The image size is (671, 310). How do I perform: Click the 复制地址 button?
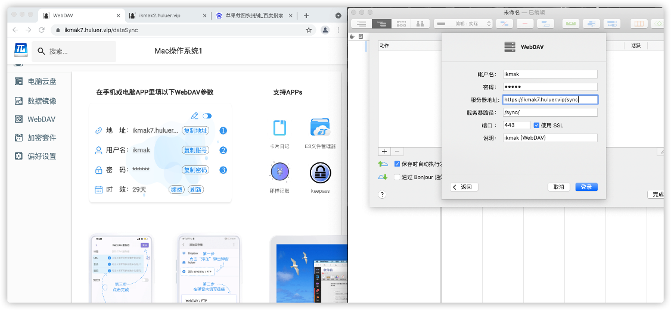[x=195, y=131]
